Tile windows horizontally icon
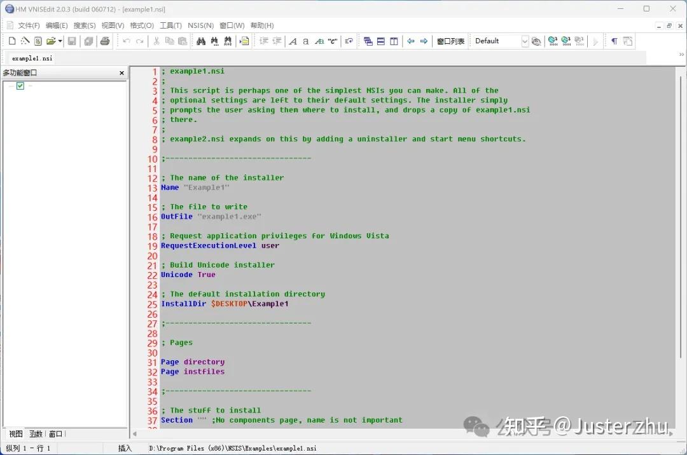This screenshot has width=687, height=455. coord(381,41)
